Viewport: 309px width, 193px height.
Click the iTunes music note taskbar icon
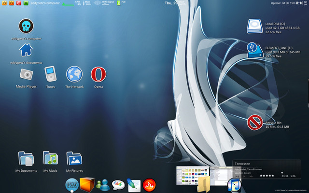[x=234, y=184]
